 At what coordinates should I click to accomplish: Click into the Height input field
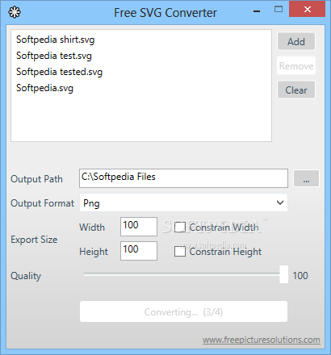click(x=139, y=251)
